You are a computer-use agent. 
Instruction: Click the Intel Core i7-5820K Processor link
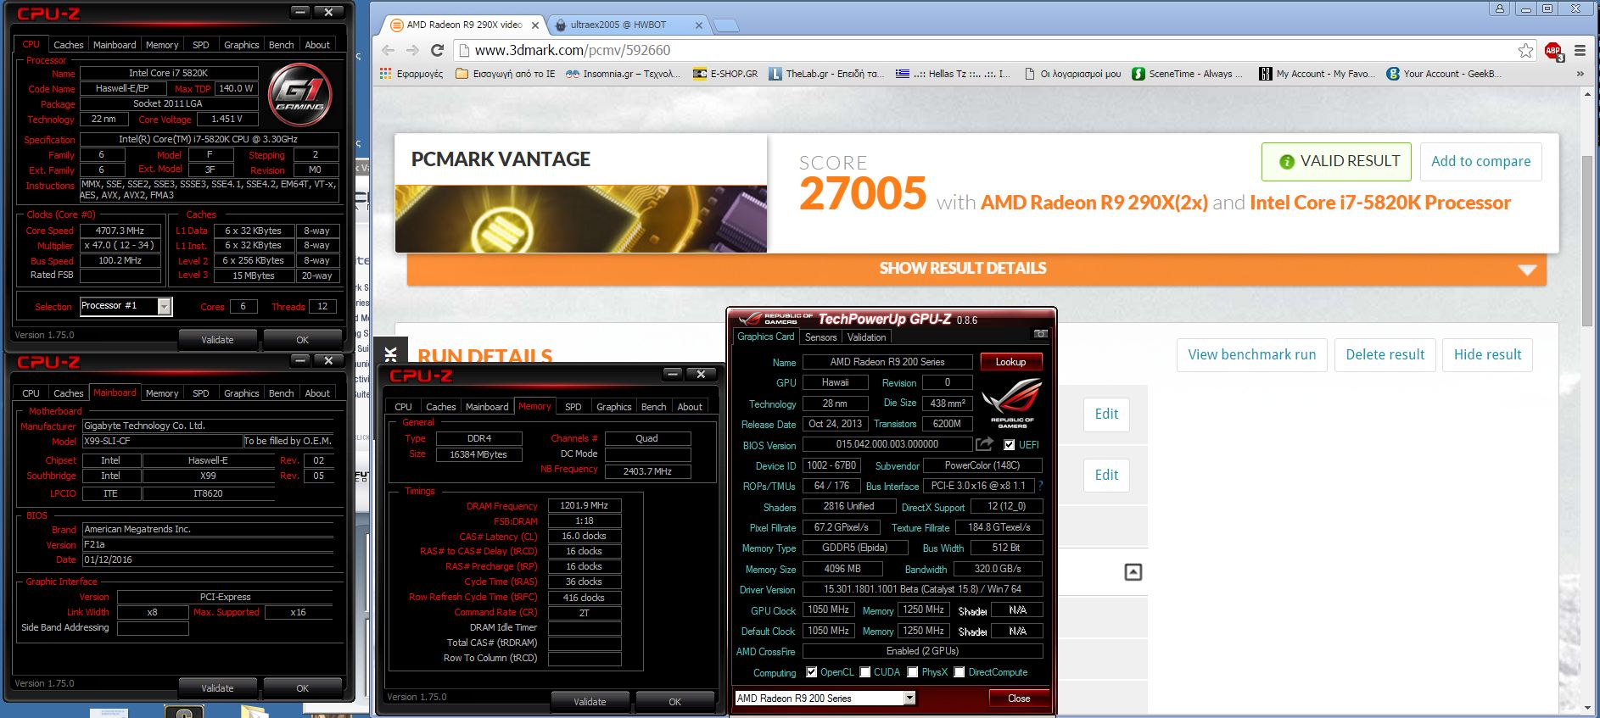click(x=1380, y=203)
